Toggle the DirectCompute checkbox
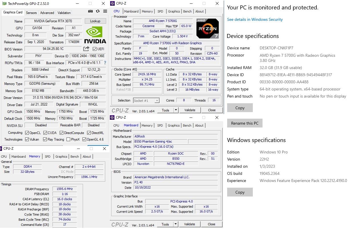Image resolution: width=351 pixels, height=233 pixels. tap(61, 133)
